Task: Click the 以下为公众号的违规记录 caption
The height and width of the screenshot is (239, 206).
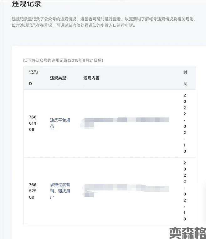Action: [63, 60]
